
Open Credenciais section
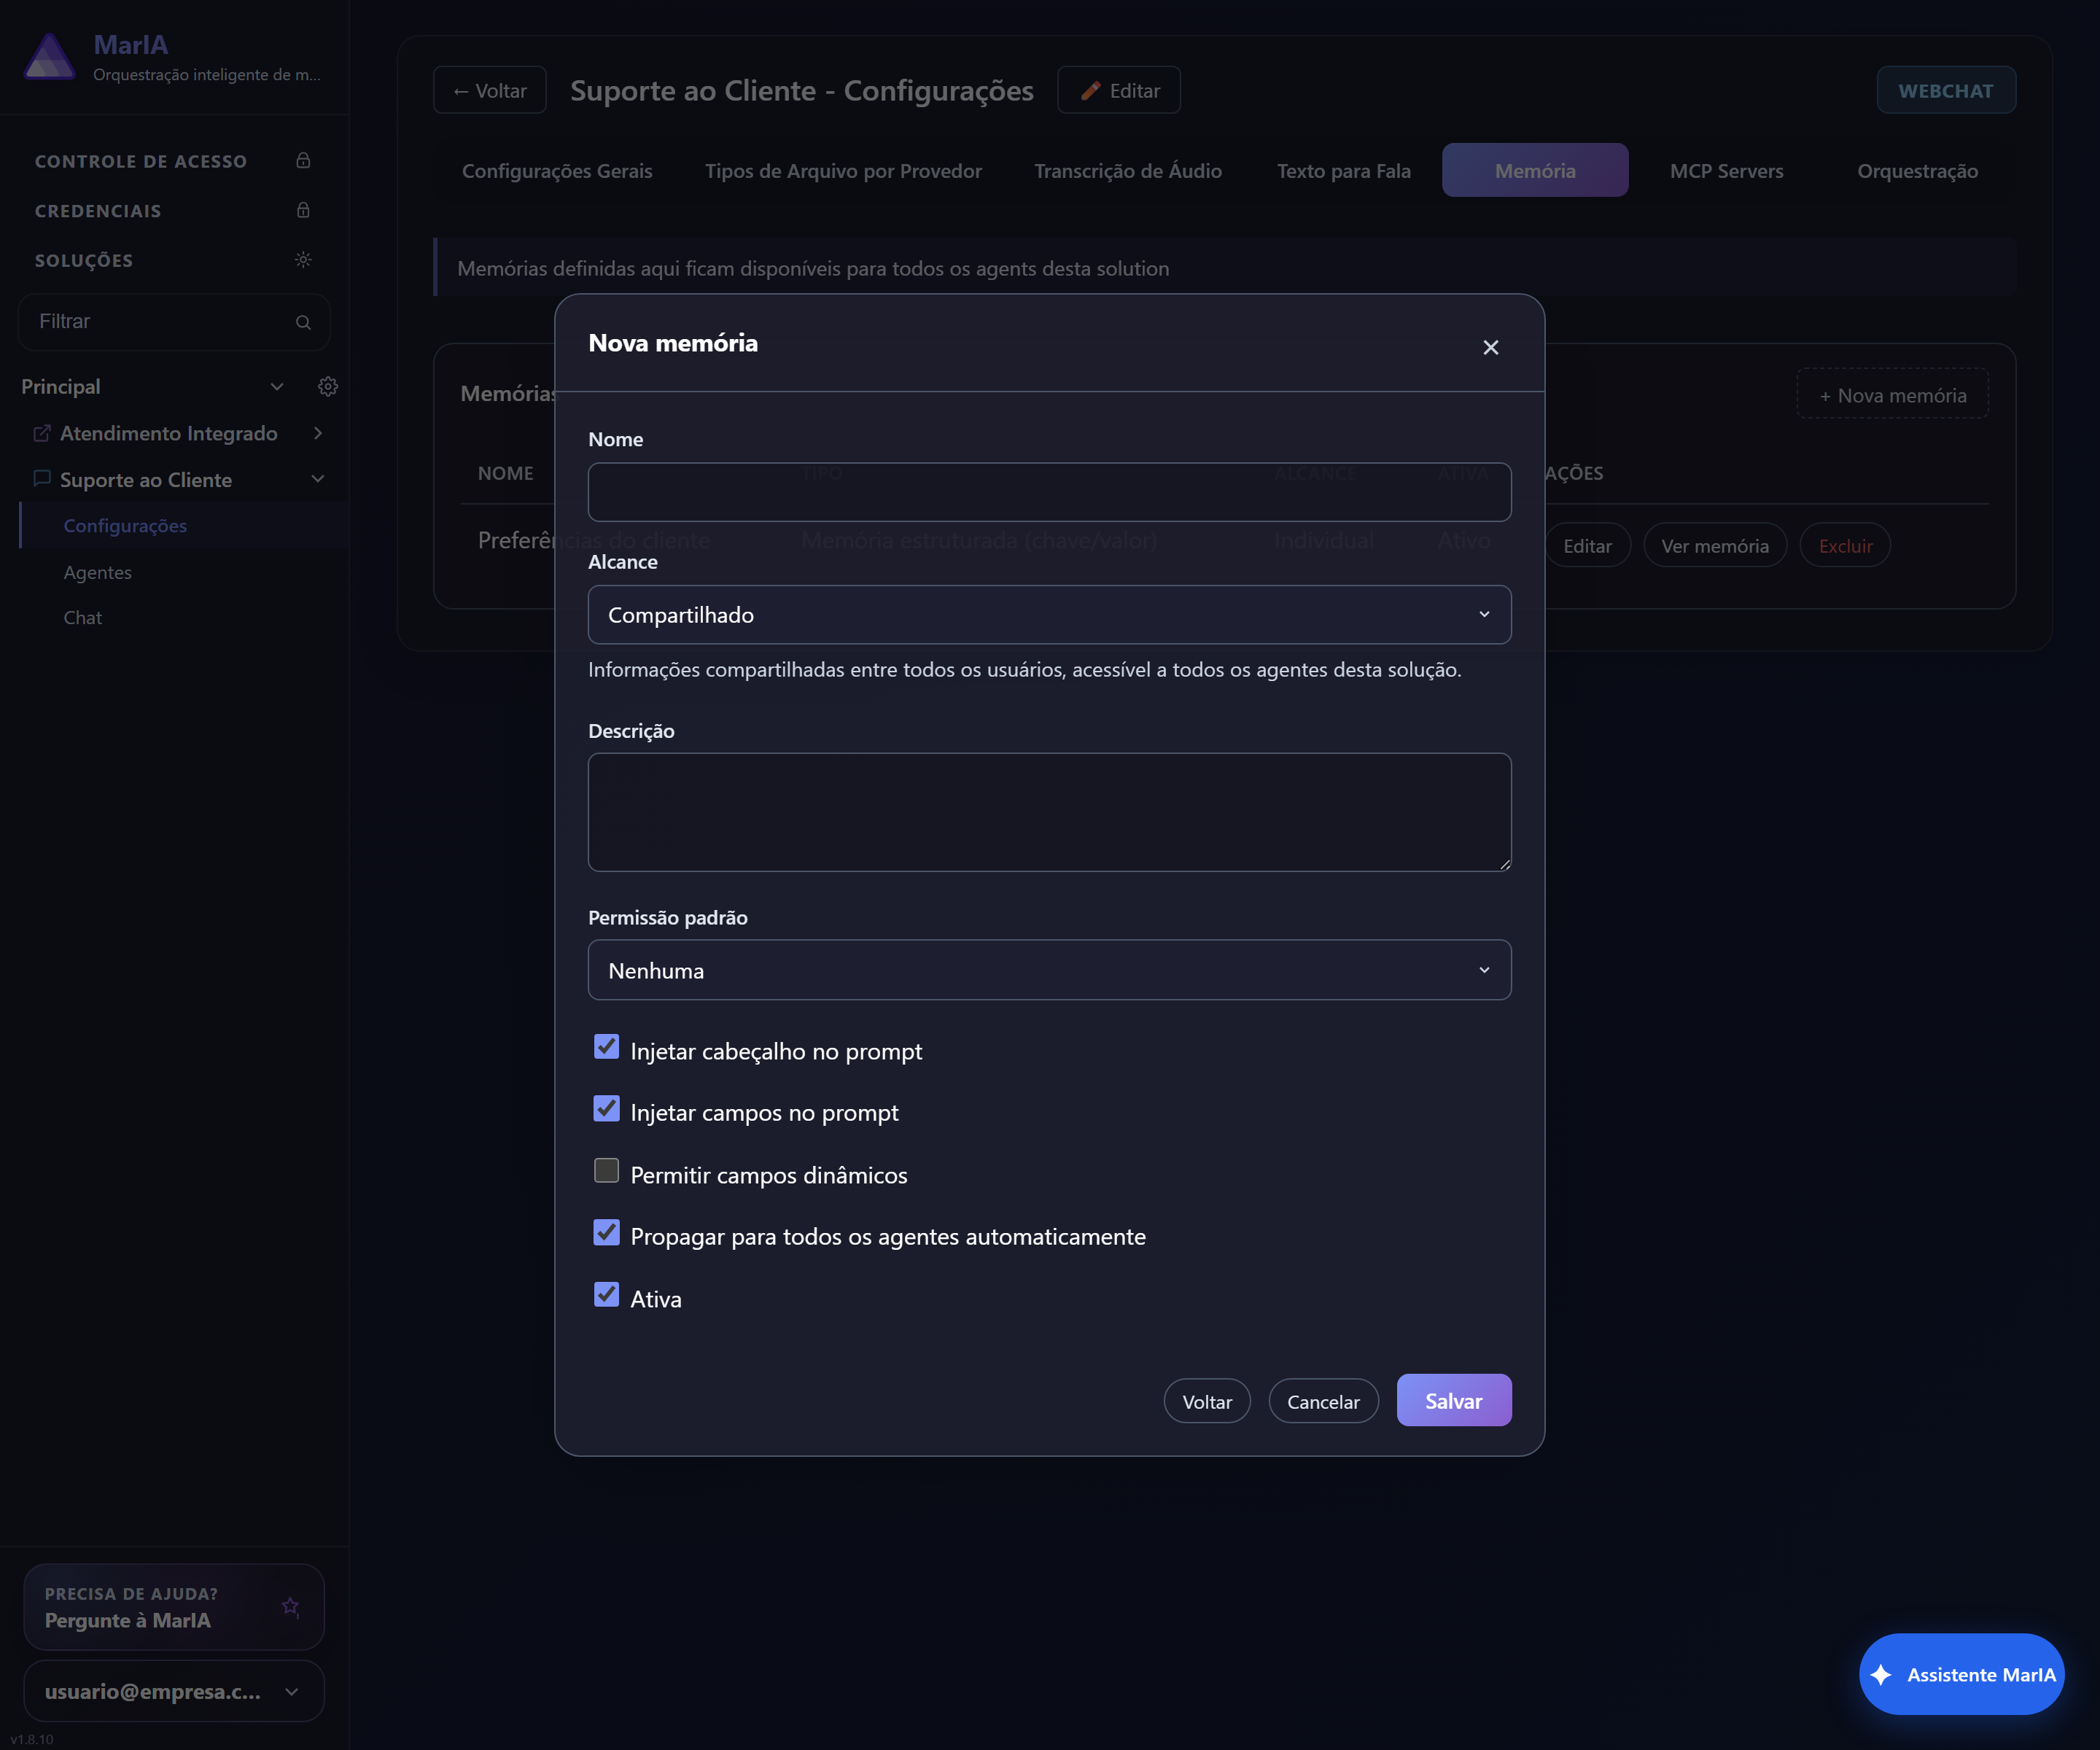click(x=174, y=210)
